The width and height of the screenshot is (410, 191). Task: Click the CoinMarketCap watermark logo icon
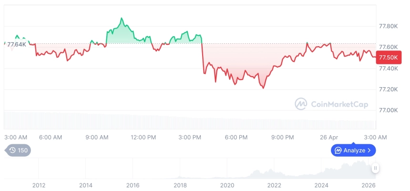[x=301, y=104]
